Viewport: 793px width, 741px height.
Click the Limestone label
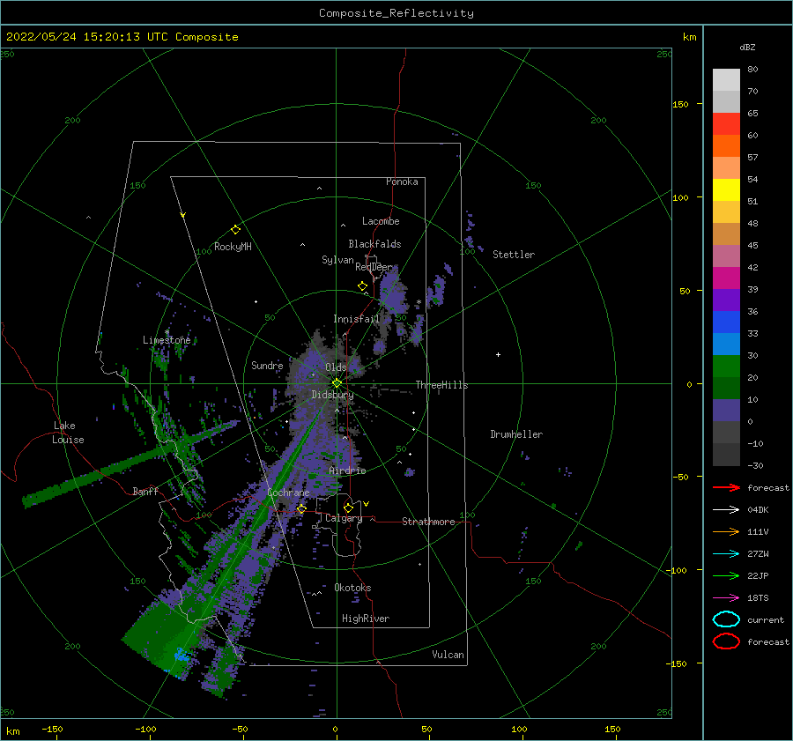(167, 340)
